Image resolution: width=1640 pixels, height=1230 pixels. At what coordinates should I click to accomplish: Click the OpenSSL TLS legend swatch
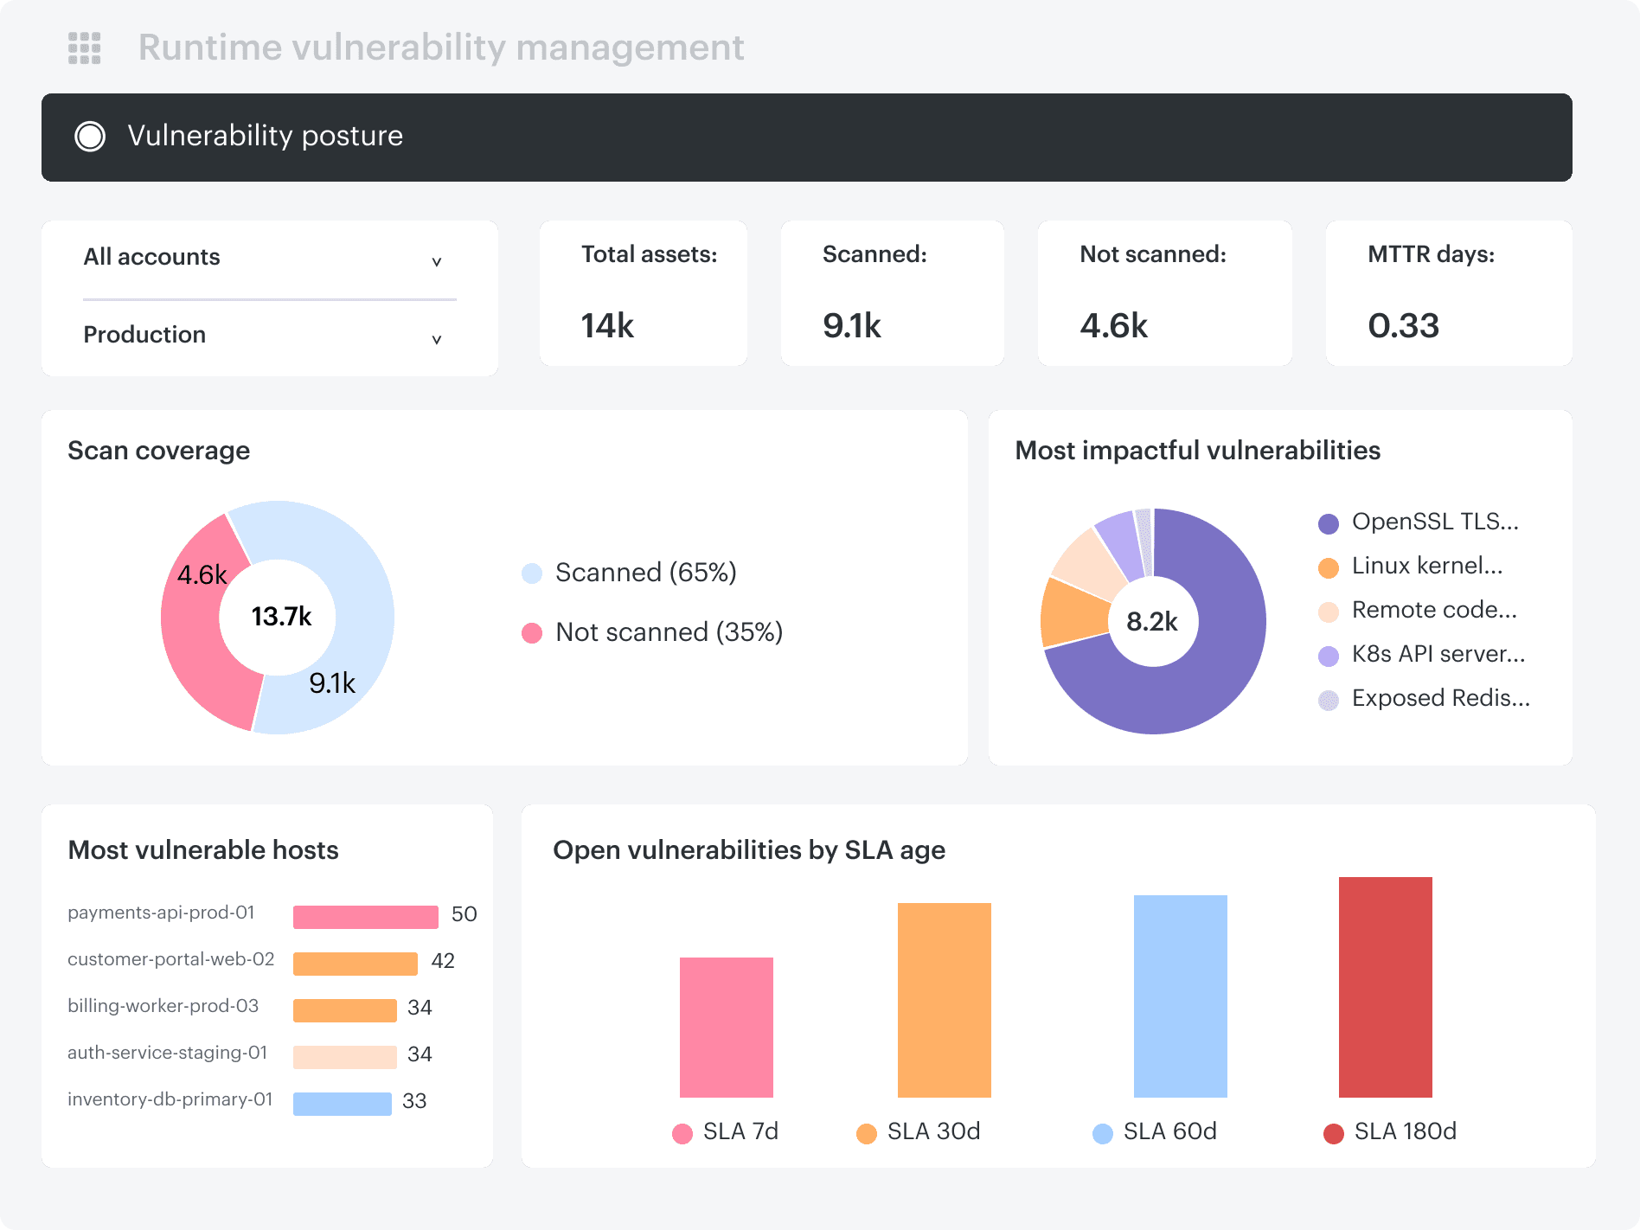[1329, 523]
